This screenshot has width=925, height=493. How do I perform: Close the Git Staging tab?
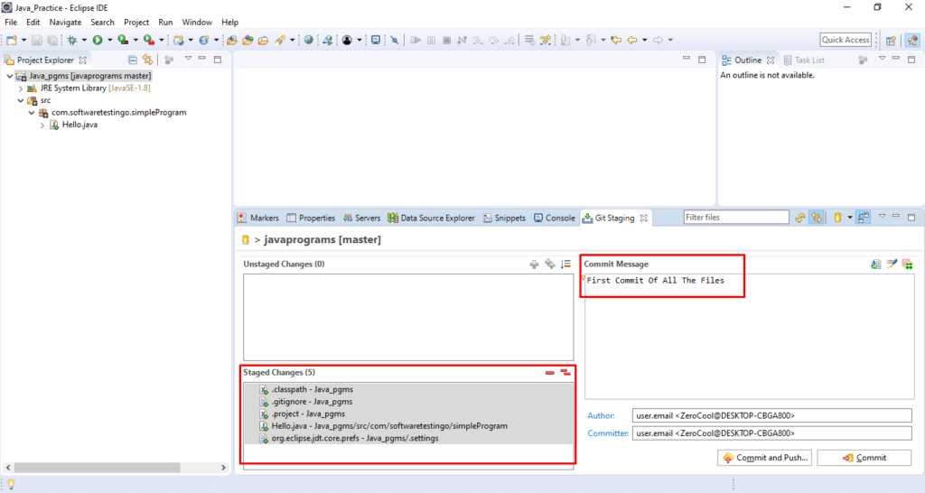tap(643, 219)
